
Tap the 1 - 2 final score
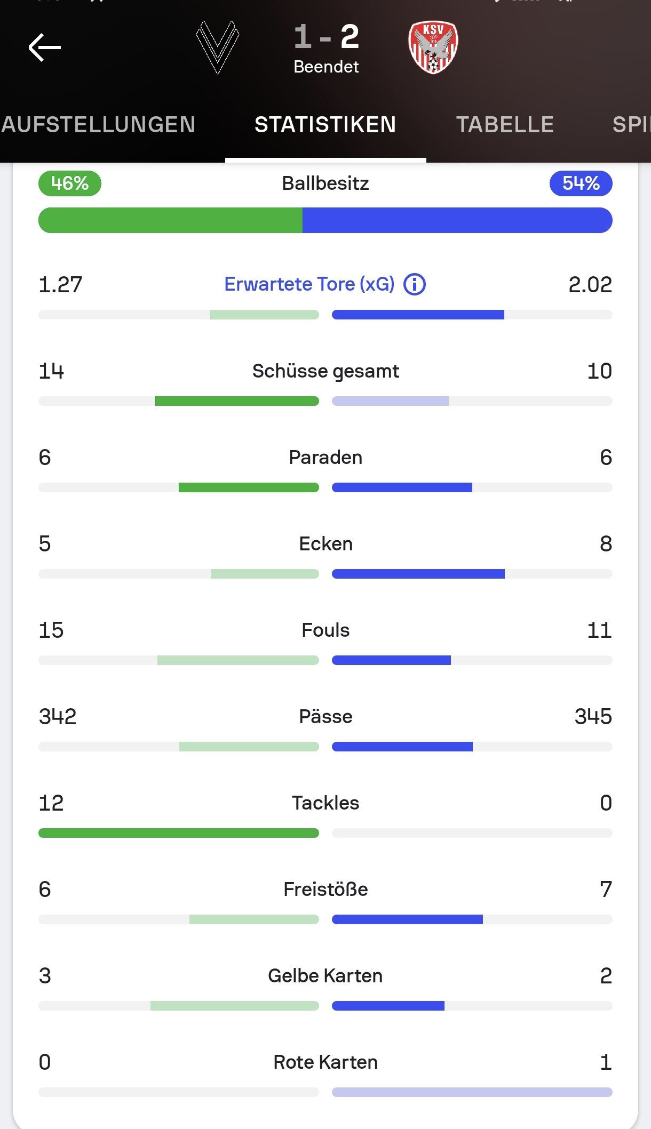coord(327,37)
